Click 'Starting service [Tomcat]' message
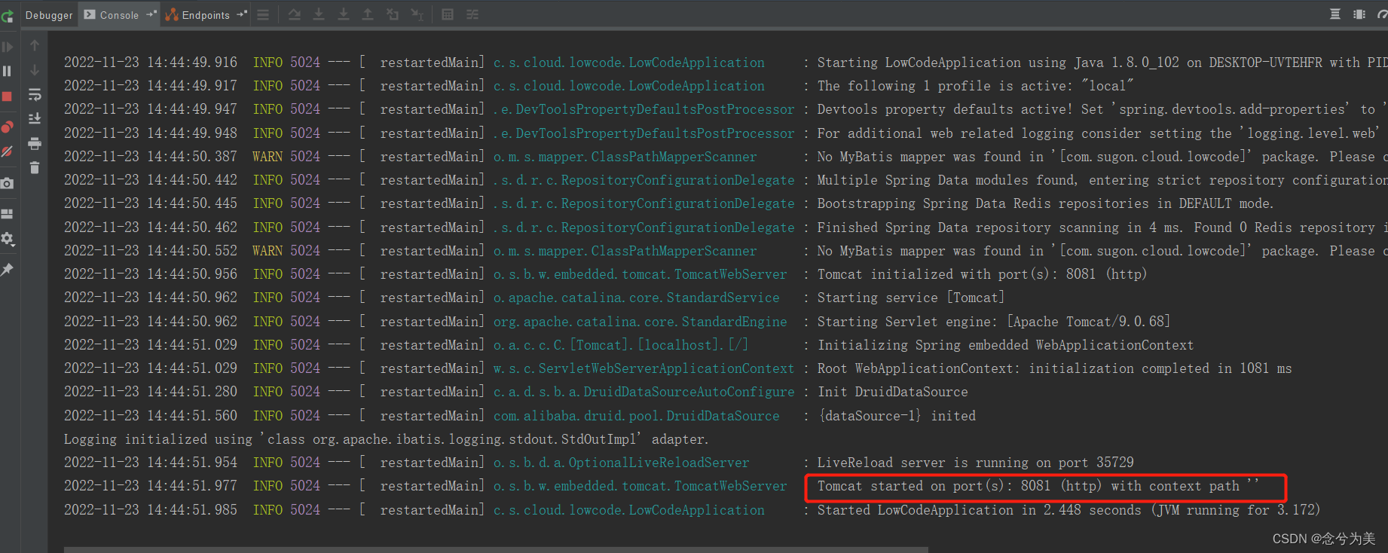 point(911,298)
